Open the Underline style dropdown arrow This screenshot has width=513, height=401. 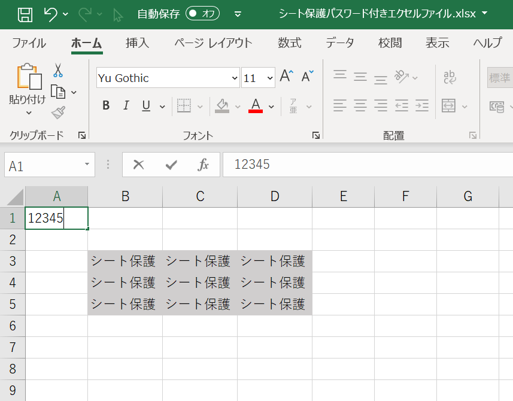tap(162, 107)
